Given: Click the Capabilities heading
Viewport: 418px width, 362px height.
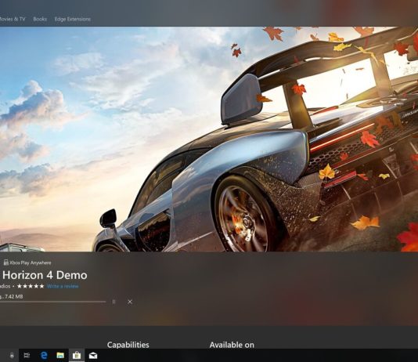Looking at the screenshot, I should click(128, 345).
